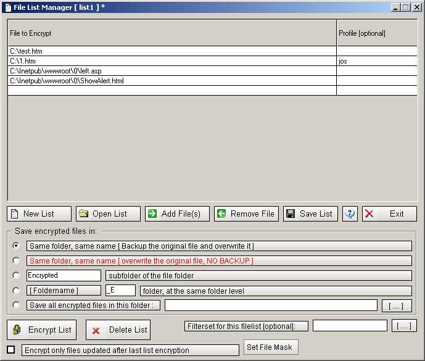Viewport: 425px width, 361px height.
Task: Enable encrypt only updated files checkbox
Action: [x=11, y=350]
